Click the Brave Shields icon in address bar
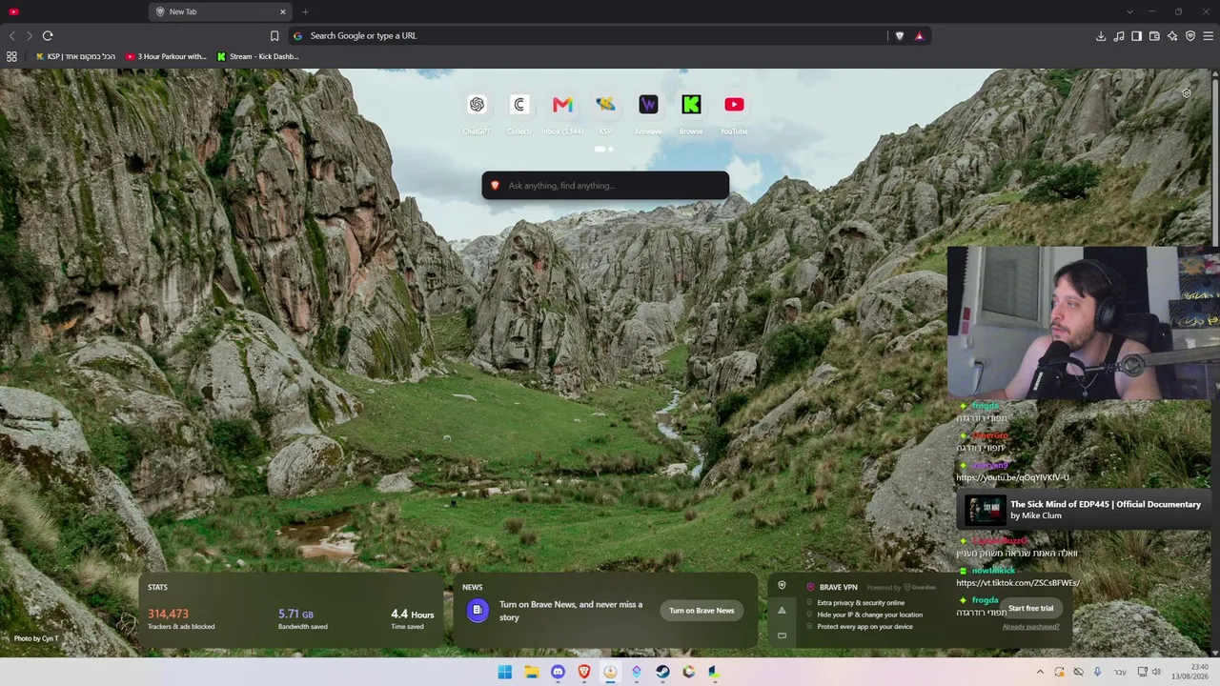The image size is (1220, 686). tap(900, 36)
